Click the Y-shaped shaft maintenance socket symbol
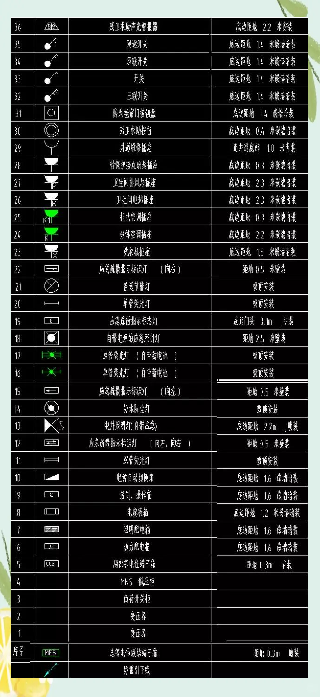The height and width of the screenshot is (697, 320). pos(51,148)
